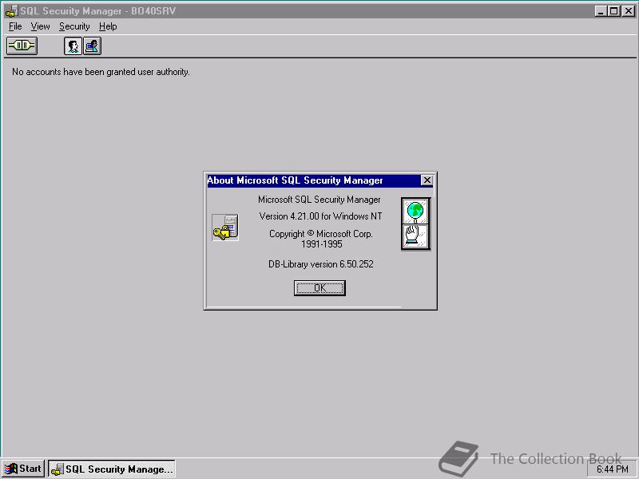Confirm the About dialog with OK
This screenshot has height=479, width=639.
tap(319, 288)
